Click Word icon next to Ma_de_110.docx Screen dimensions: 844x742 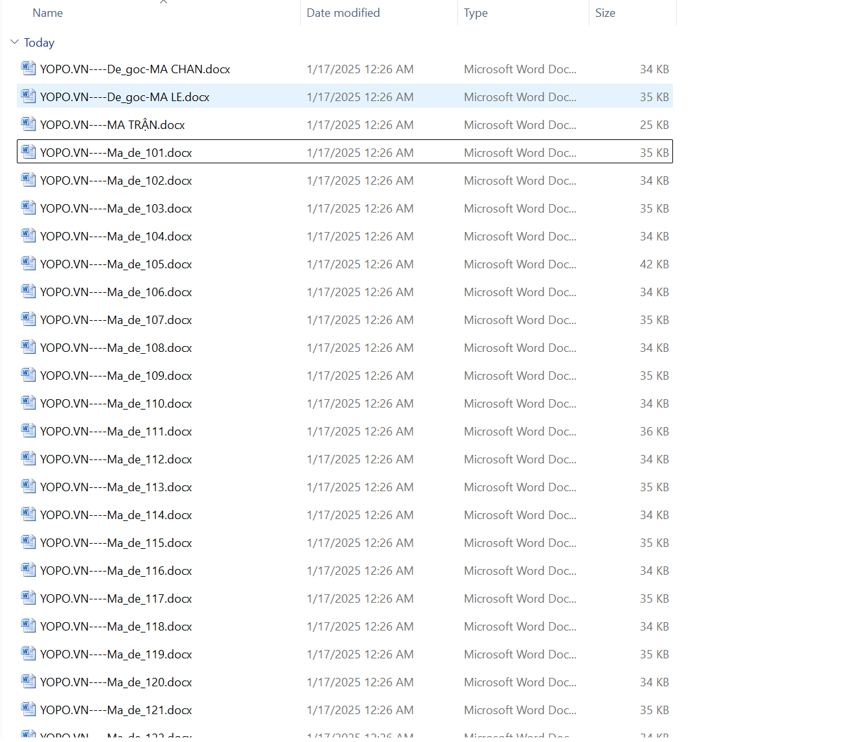(28, 402)
